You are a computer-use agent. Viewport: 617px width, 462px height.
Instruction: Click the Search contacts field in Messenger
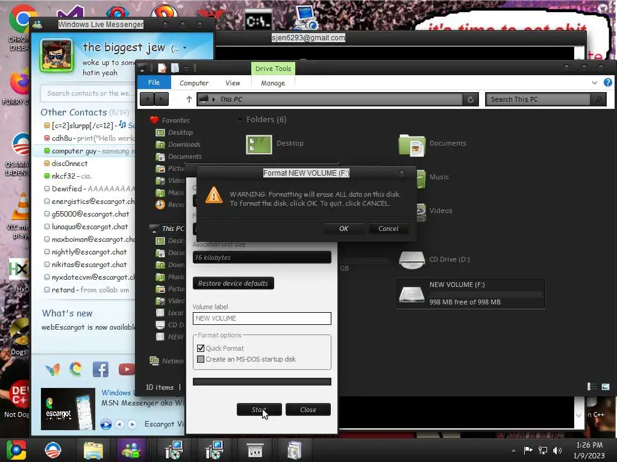tap(89, 93)
